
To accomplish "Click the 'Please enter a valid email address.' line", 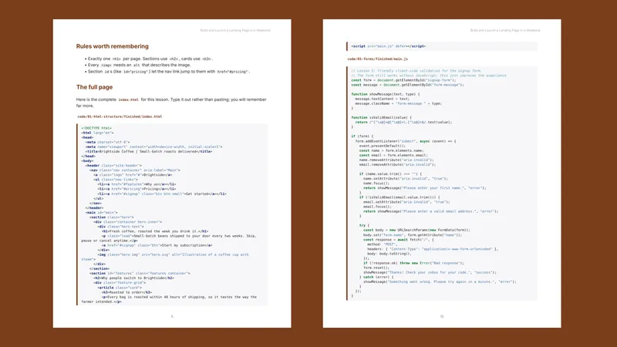I will 430,211.
